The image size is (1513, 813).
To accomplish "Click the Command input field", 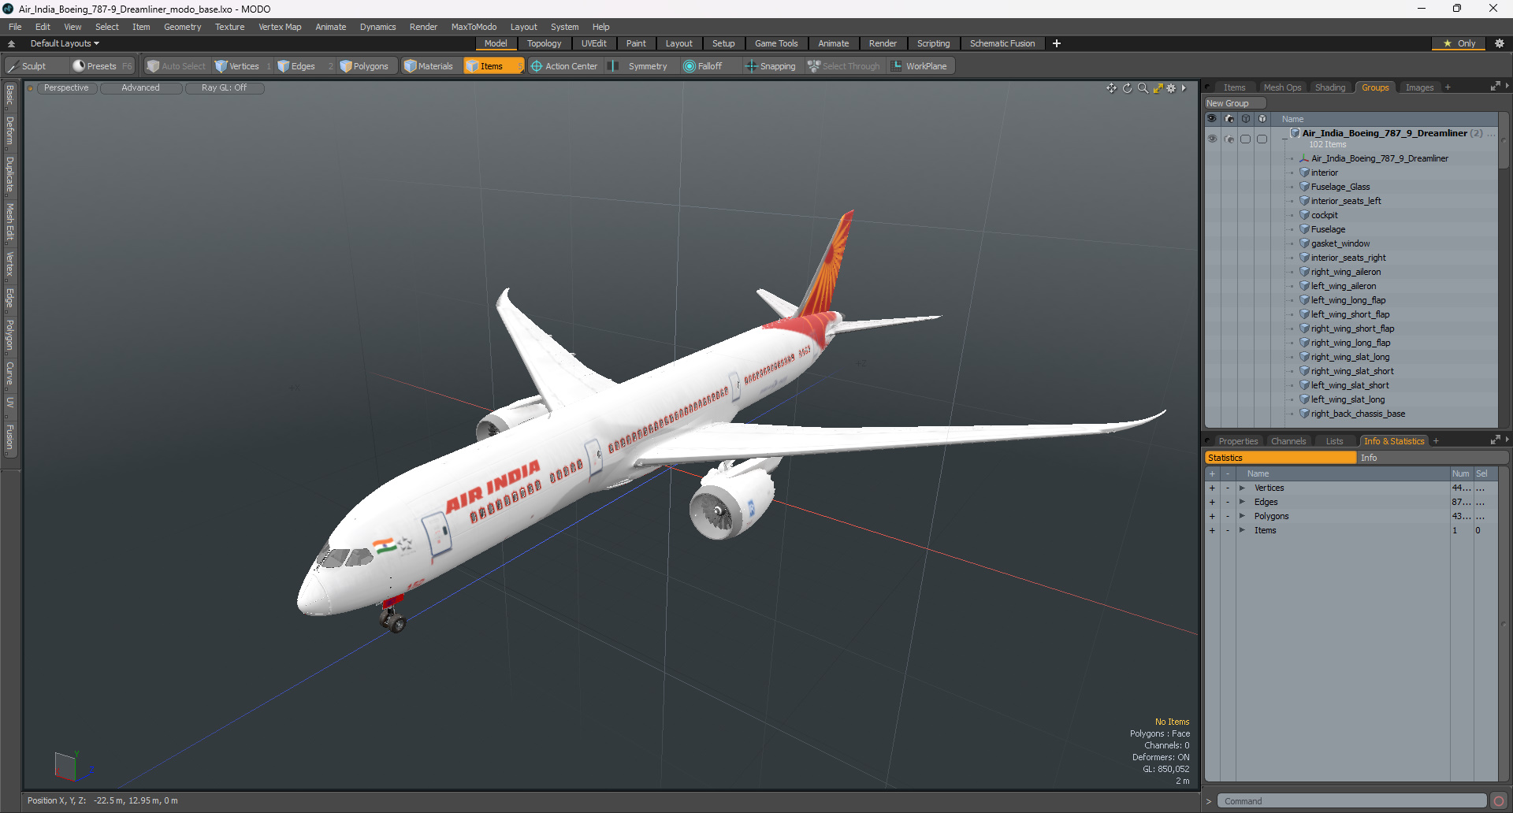I will tap(1351, 801).
